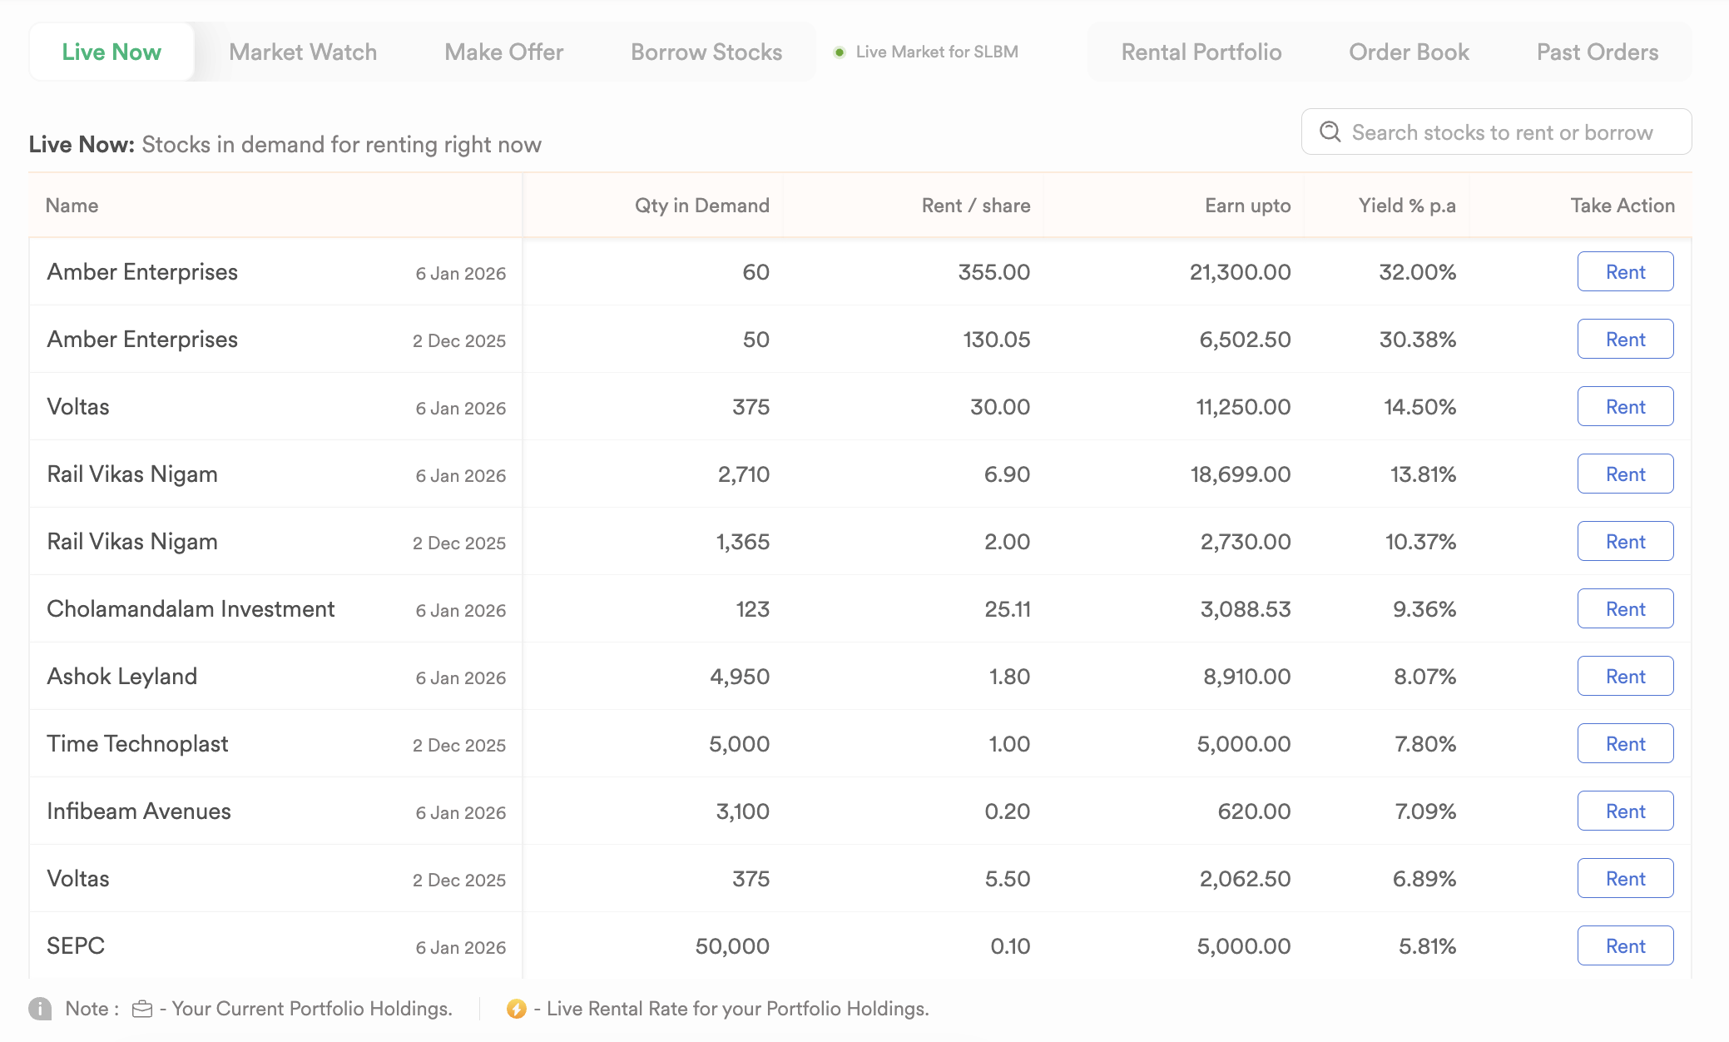Focus the stock search input field
This screenshot has width=1729, height=1042.
[1502, 132]
